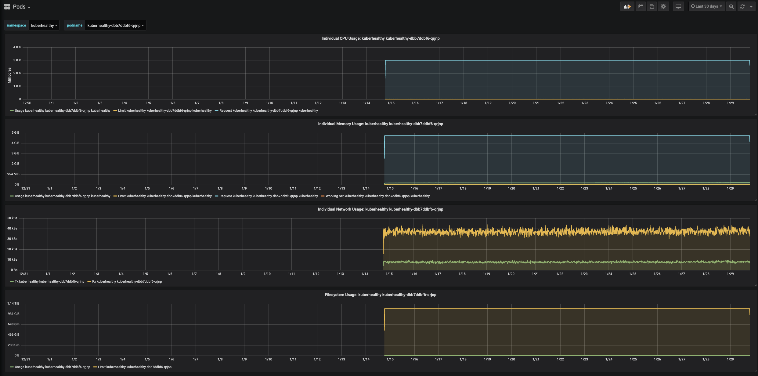Click the Grafana grid logo icon
This screenshot has height=376, width=758.
[x=7, y=6]
